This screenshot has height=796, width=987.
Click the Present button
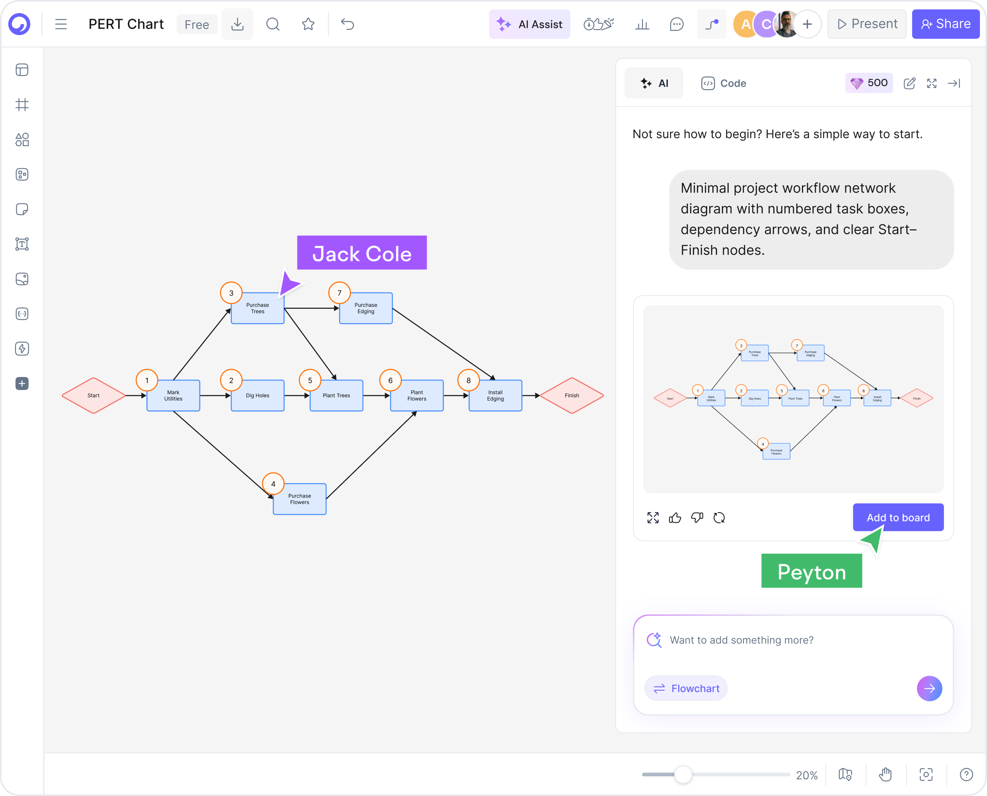tap(866, 24)
